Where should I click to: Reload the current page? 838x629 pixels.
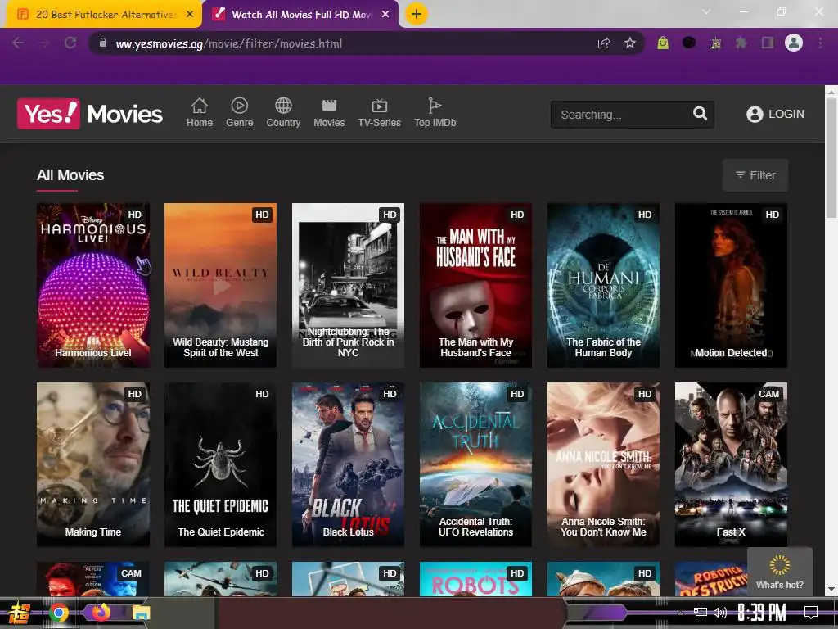coord(70,43)
